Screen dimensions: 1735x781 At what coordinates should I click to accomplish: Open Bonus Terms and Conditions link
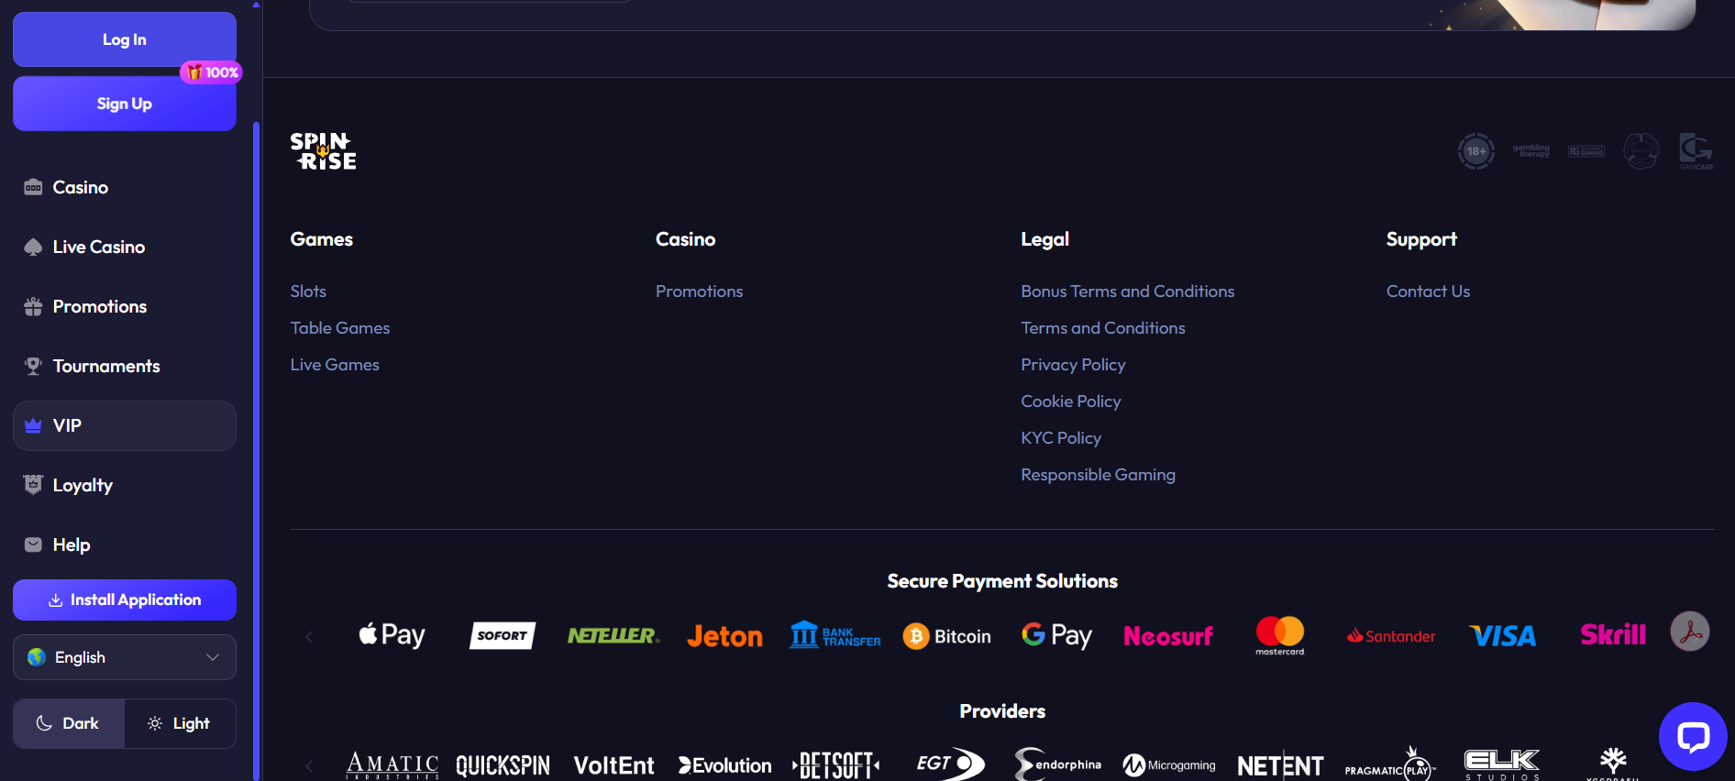1128,291
